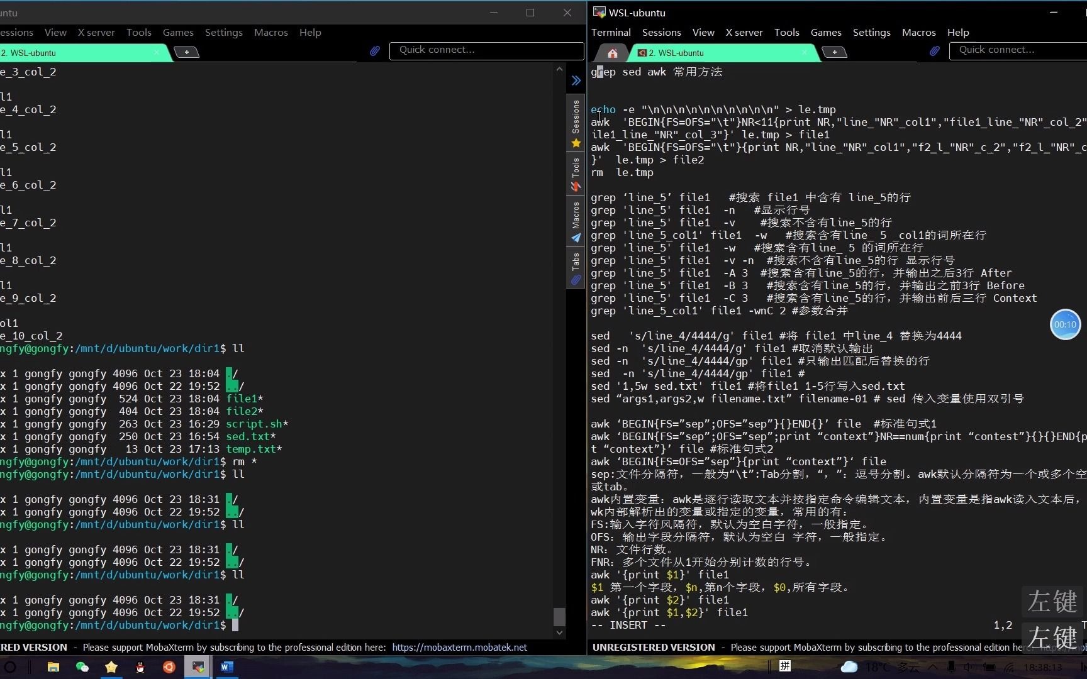Click the 'rm le.tmp' line in editor
The height and width of the screenshot is (679, 1087).
(622, 172)
